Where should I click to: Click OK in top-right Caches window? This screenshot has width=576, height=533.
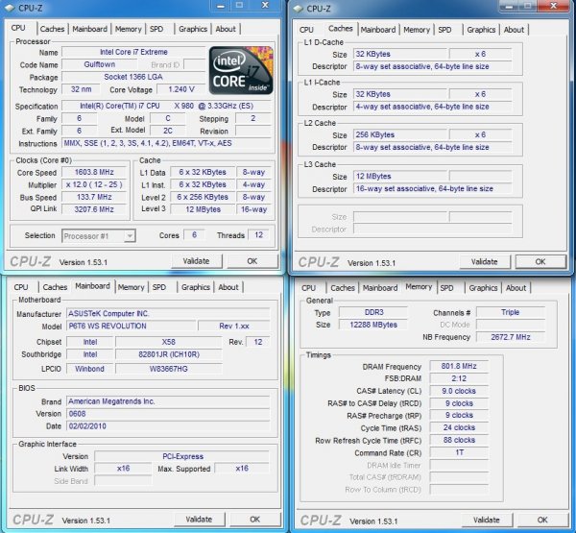pos(540,262)
